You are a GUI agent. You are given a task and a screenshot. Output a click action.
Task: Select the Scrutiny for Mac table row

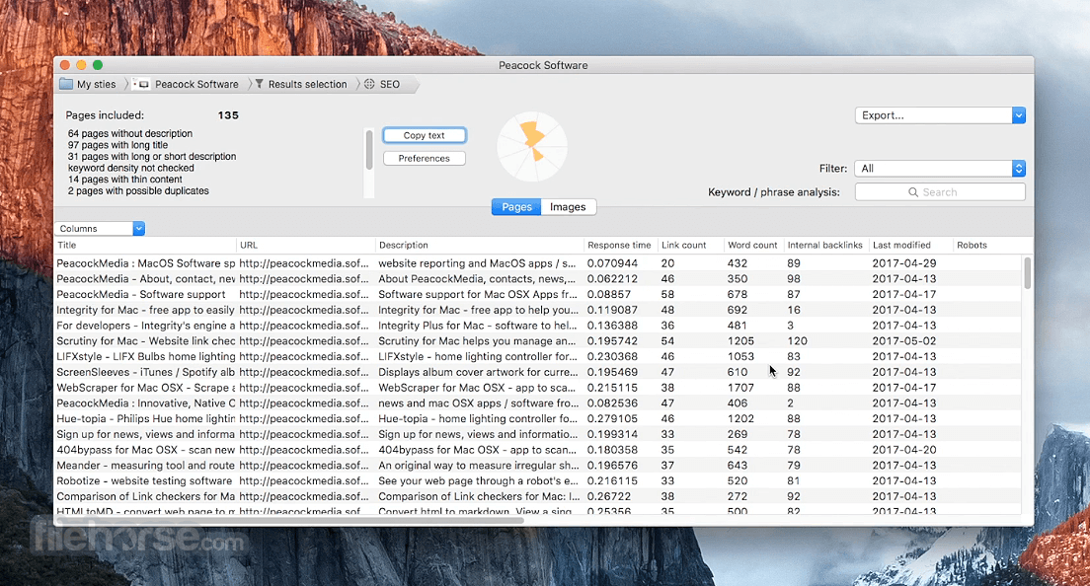coord(538,341)
